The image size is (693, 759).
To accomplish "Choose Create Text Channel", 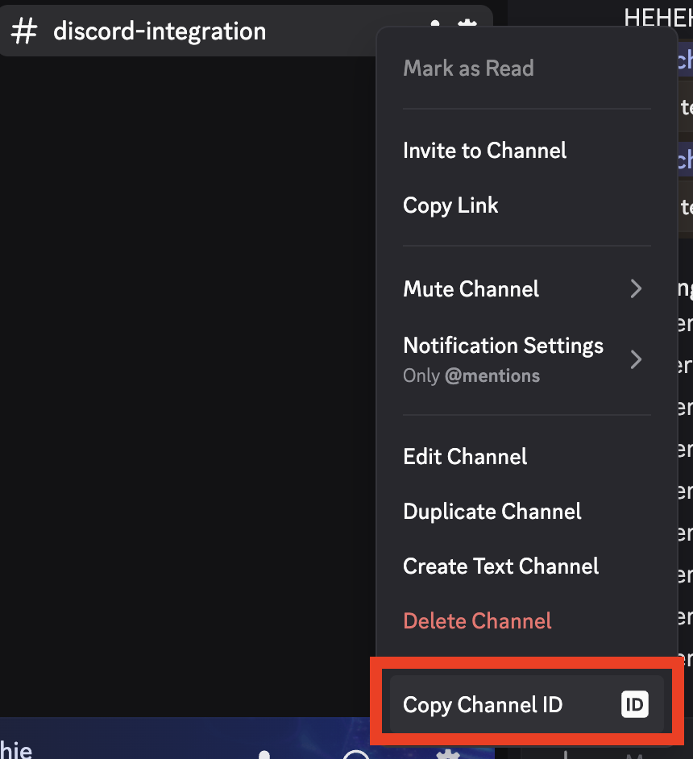I will pyautogui.click(x=500, y=566).
